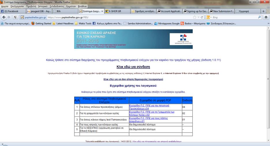
Task: Open the Ιστορικό menu
Action: click(43, 6)
